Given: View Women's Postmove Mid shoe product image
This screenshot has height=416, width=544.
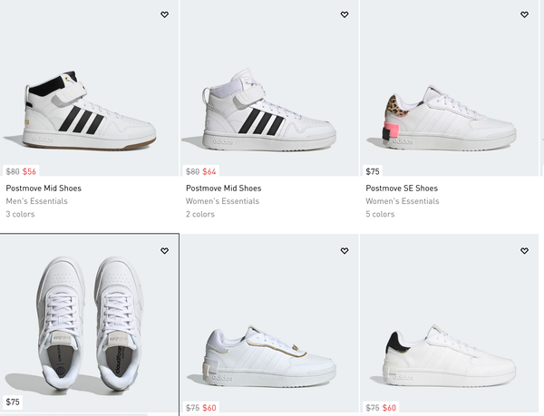Looking at the screenshot, I should tap(268, 113).
